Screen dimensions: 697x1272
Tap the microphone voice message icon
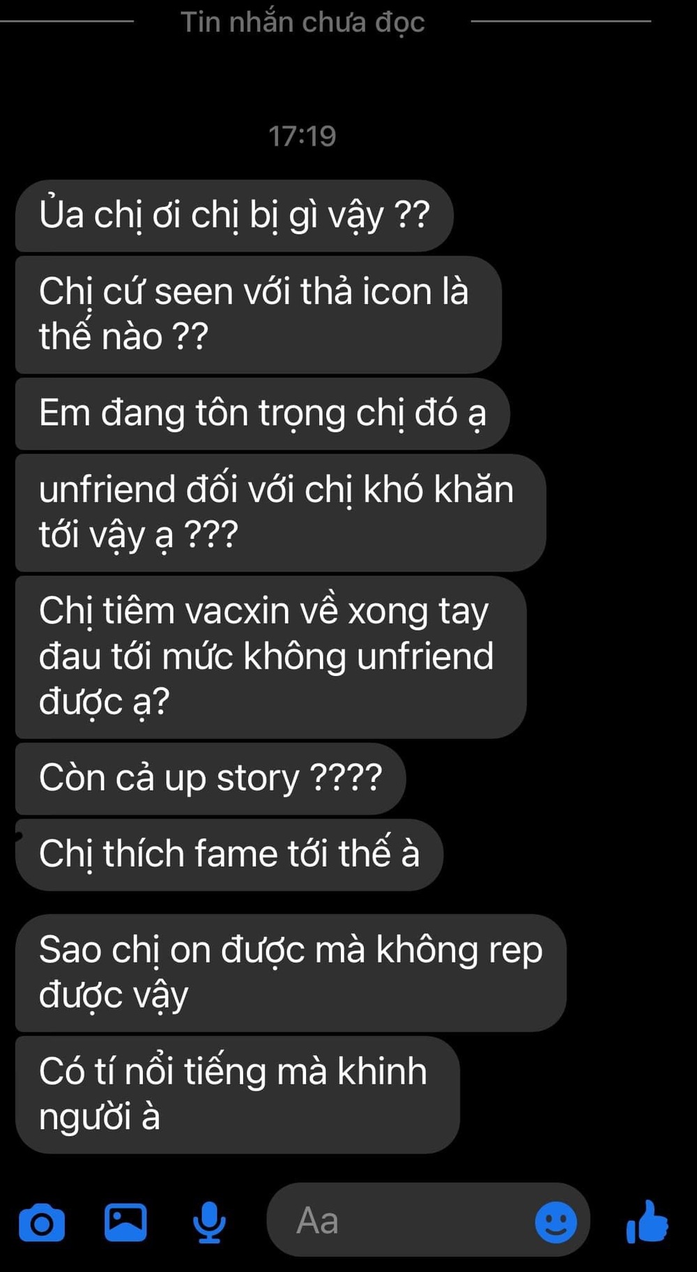point(209,1223)
